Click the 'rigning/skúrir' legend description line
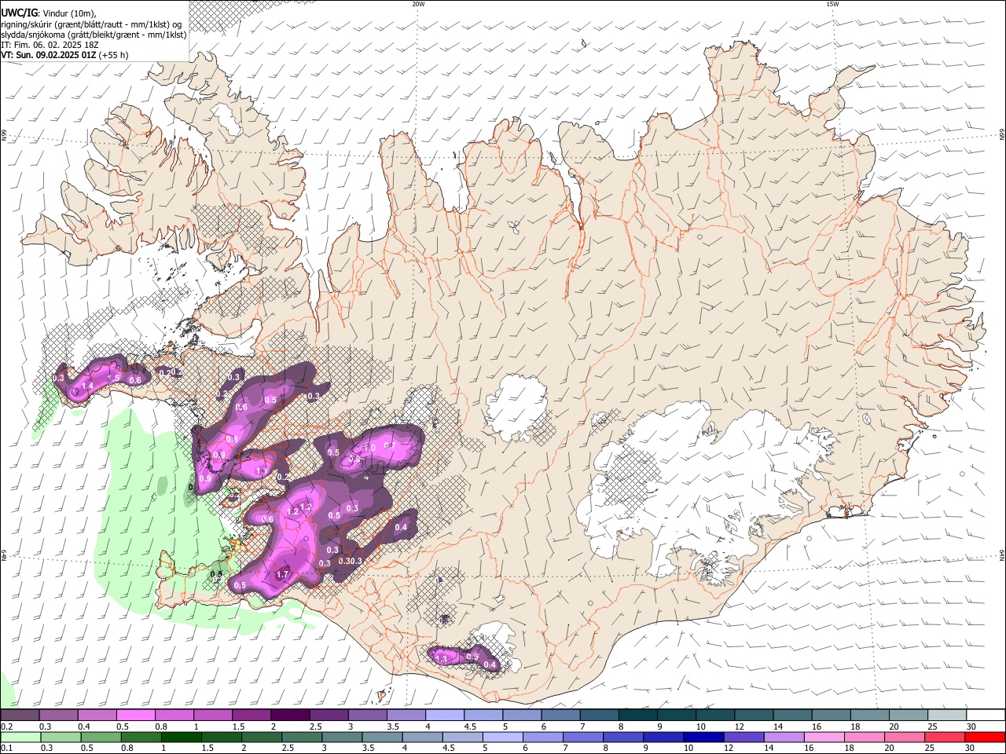The image size is (1006, 754). [92, 24]
